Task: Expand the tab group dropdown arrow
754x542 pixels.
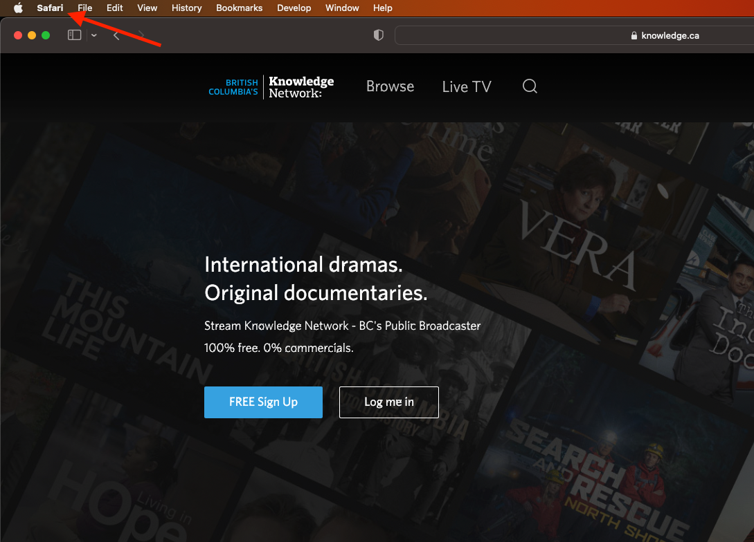Action: point(93,35)
